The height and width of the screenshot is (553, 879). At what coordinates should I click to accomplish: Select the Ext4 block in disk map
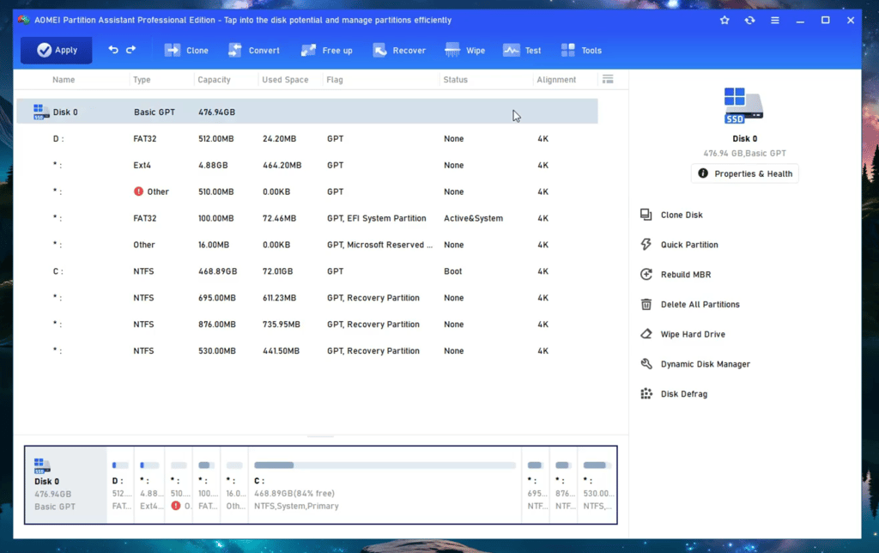[x=149, y=485]
